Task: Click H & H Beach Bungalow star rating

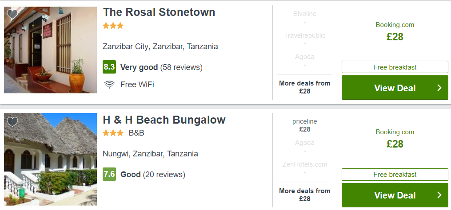Action: pyautogui.click(x=113, y=133)
